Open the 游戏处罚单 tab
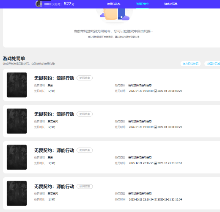Screen dimensions: 220x212 (x=170, y=4)
